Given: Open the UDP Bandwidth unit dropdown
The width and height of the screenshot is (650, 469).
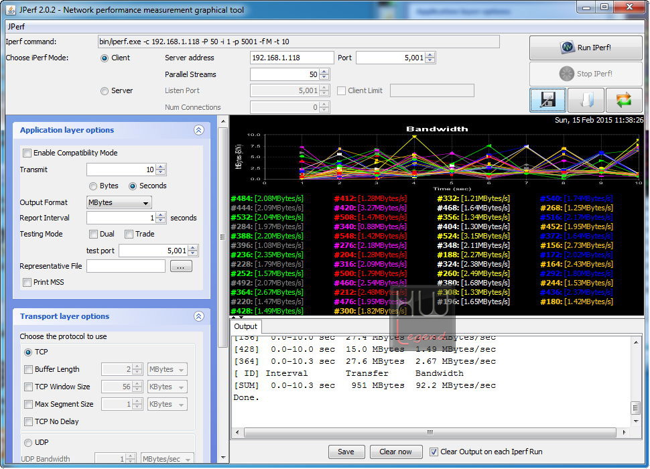Looking at the screenshot, I should [168, 459].
